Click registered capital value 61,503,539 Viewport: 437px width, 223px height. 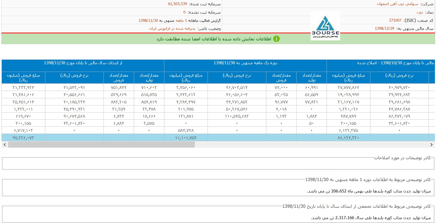(177, 4)
